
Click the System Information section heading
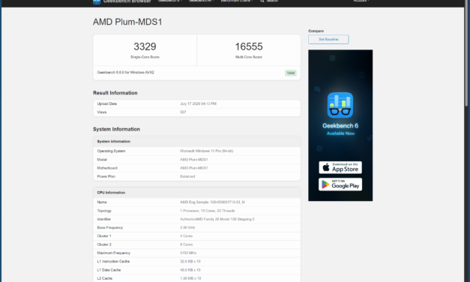click(116, 129)
